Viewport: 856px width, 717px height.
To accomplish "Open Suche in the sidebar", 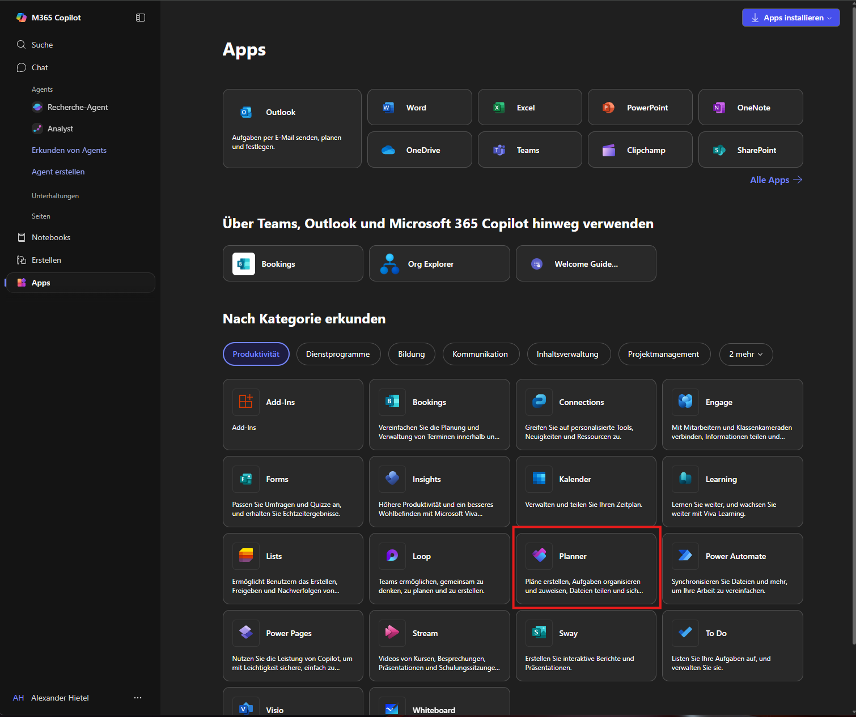I will pos(42,45).
